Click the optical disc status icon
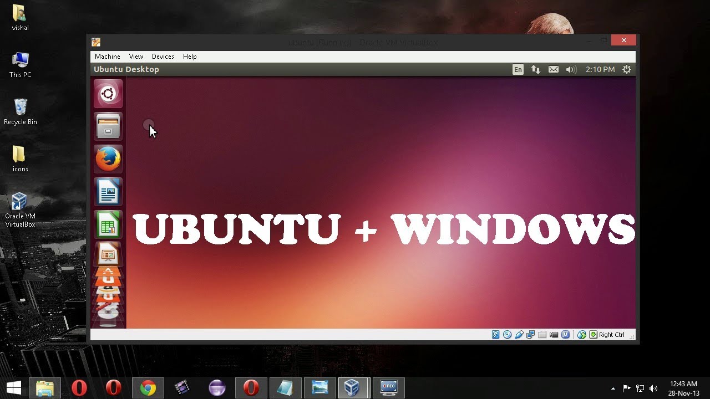The image size is (710, 399). pos(507,335)
